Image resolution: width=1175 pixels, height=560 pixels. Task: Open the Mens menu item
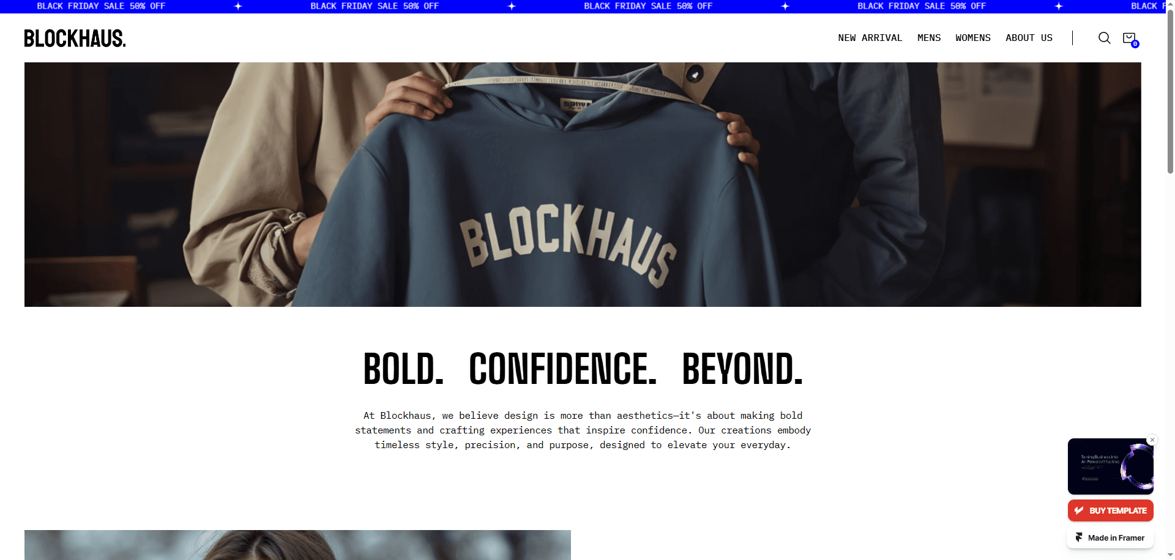[x=928, y=38]
